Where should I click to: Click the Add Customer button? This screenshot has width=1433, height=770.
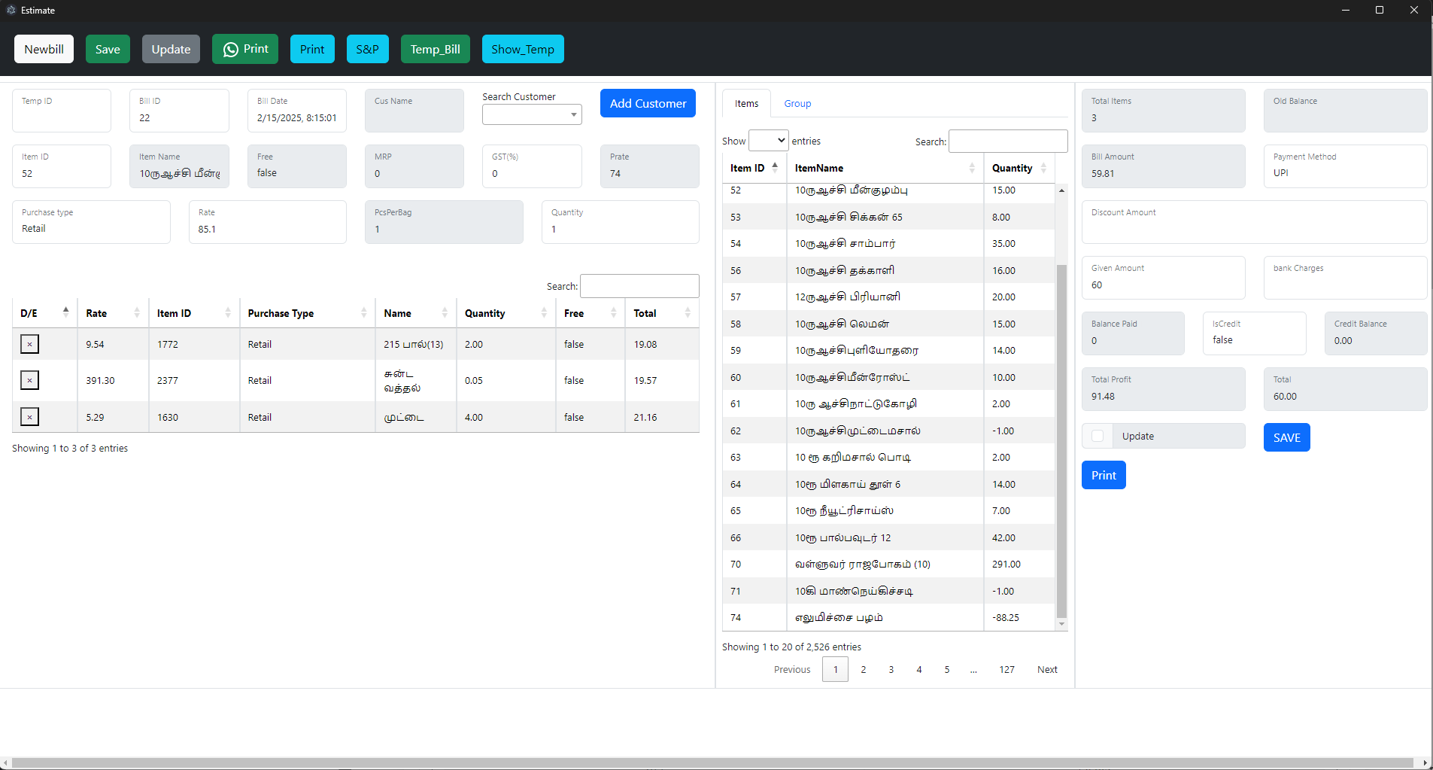click(x=647, y=103)
